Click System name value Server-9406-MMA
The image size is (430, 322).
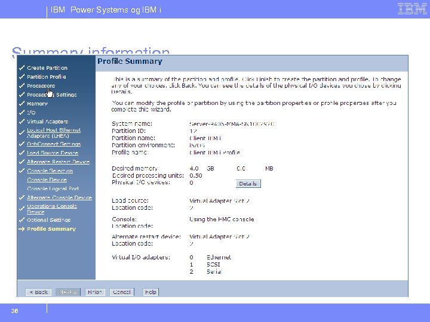pos(232,124)
